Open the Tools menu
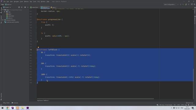 click(x=35, y=2)
